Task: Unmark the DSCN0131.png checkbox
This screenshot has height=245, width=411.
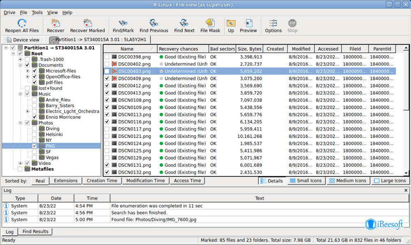Action: [x=107, y=165]
